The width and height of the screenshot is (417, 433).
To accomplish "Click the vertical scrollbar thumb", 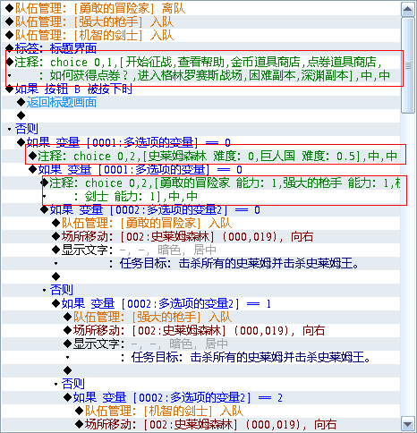I will coord(407,65).
